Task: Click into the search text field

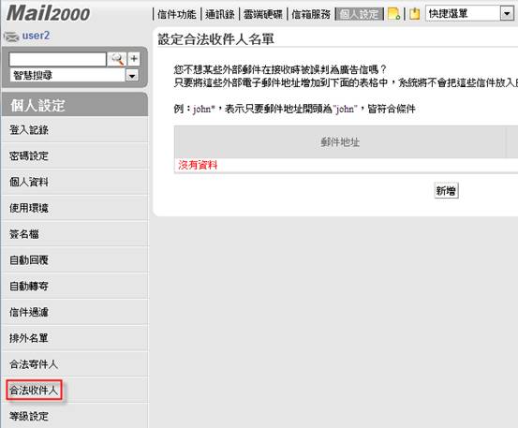Action: [x=57, y=59]
